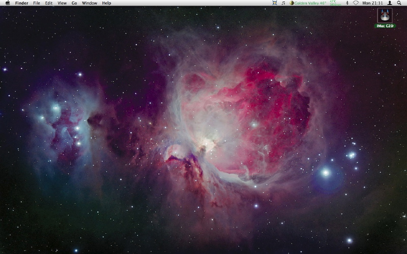Open the Apple menu

point(7,3)
